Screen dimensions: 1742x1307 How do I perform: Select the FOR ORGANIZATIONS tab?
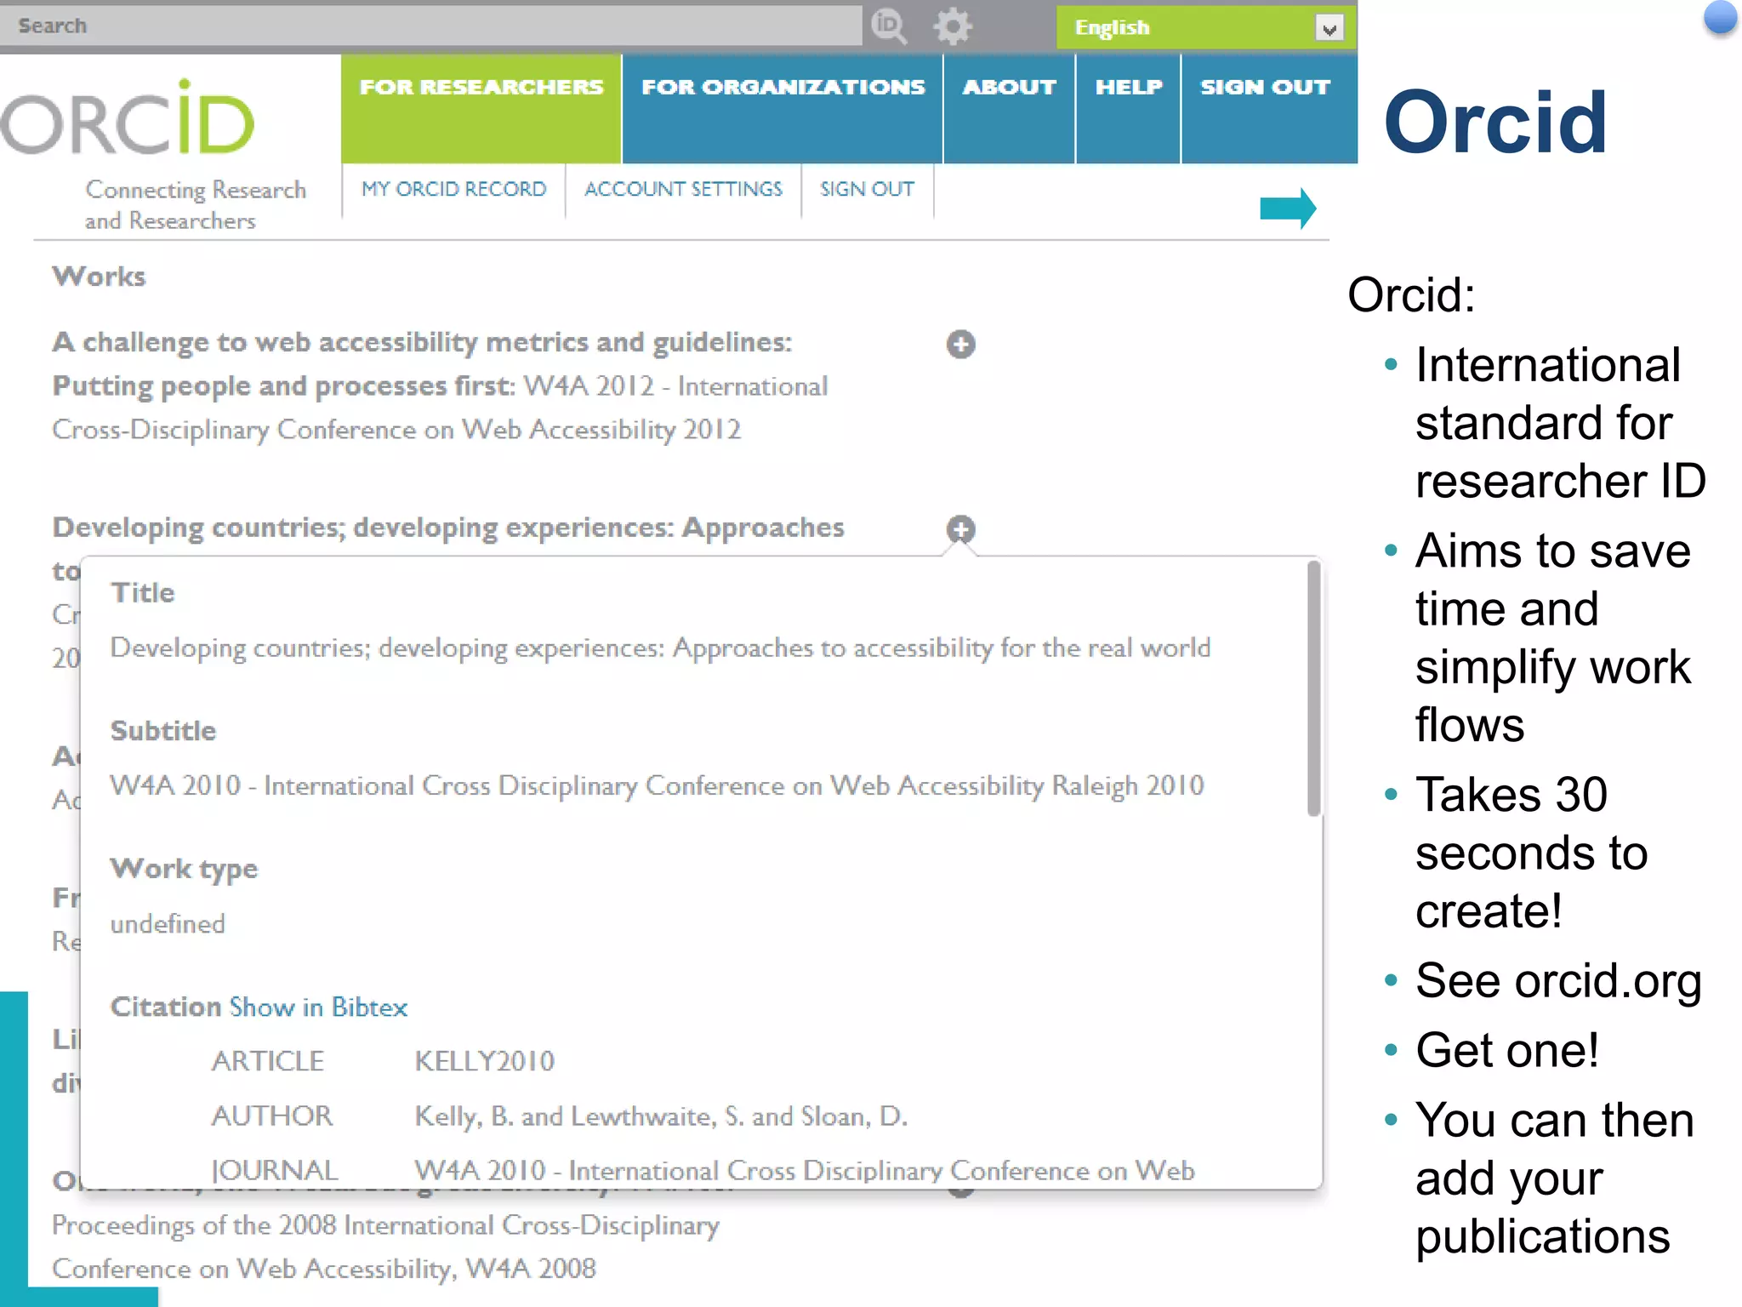pos(783,108)
